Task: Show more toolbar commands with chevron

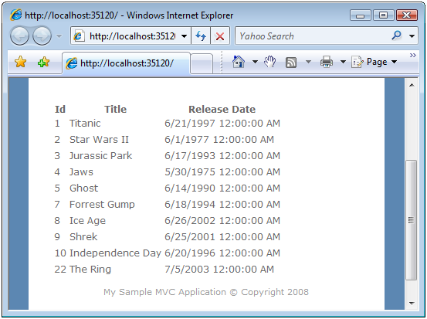Action: pyautogui.click(x=412, y=56)
